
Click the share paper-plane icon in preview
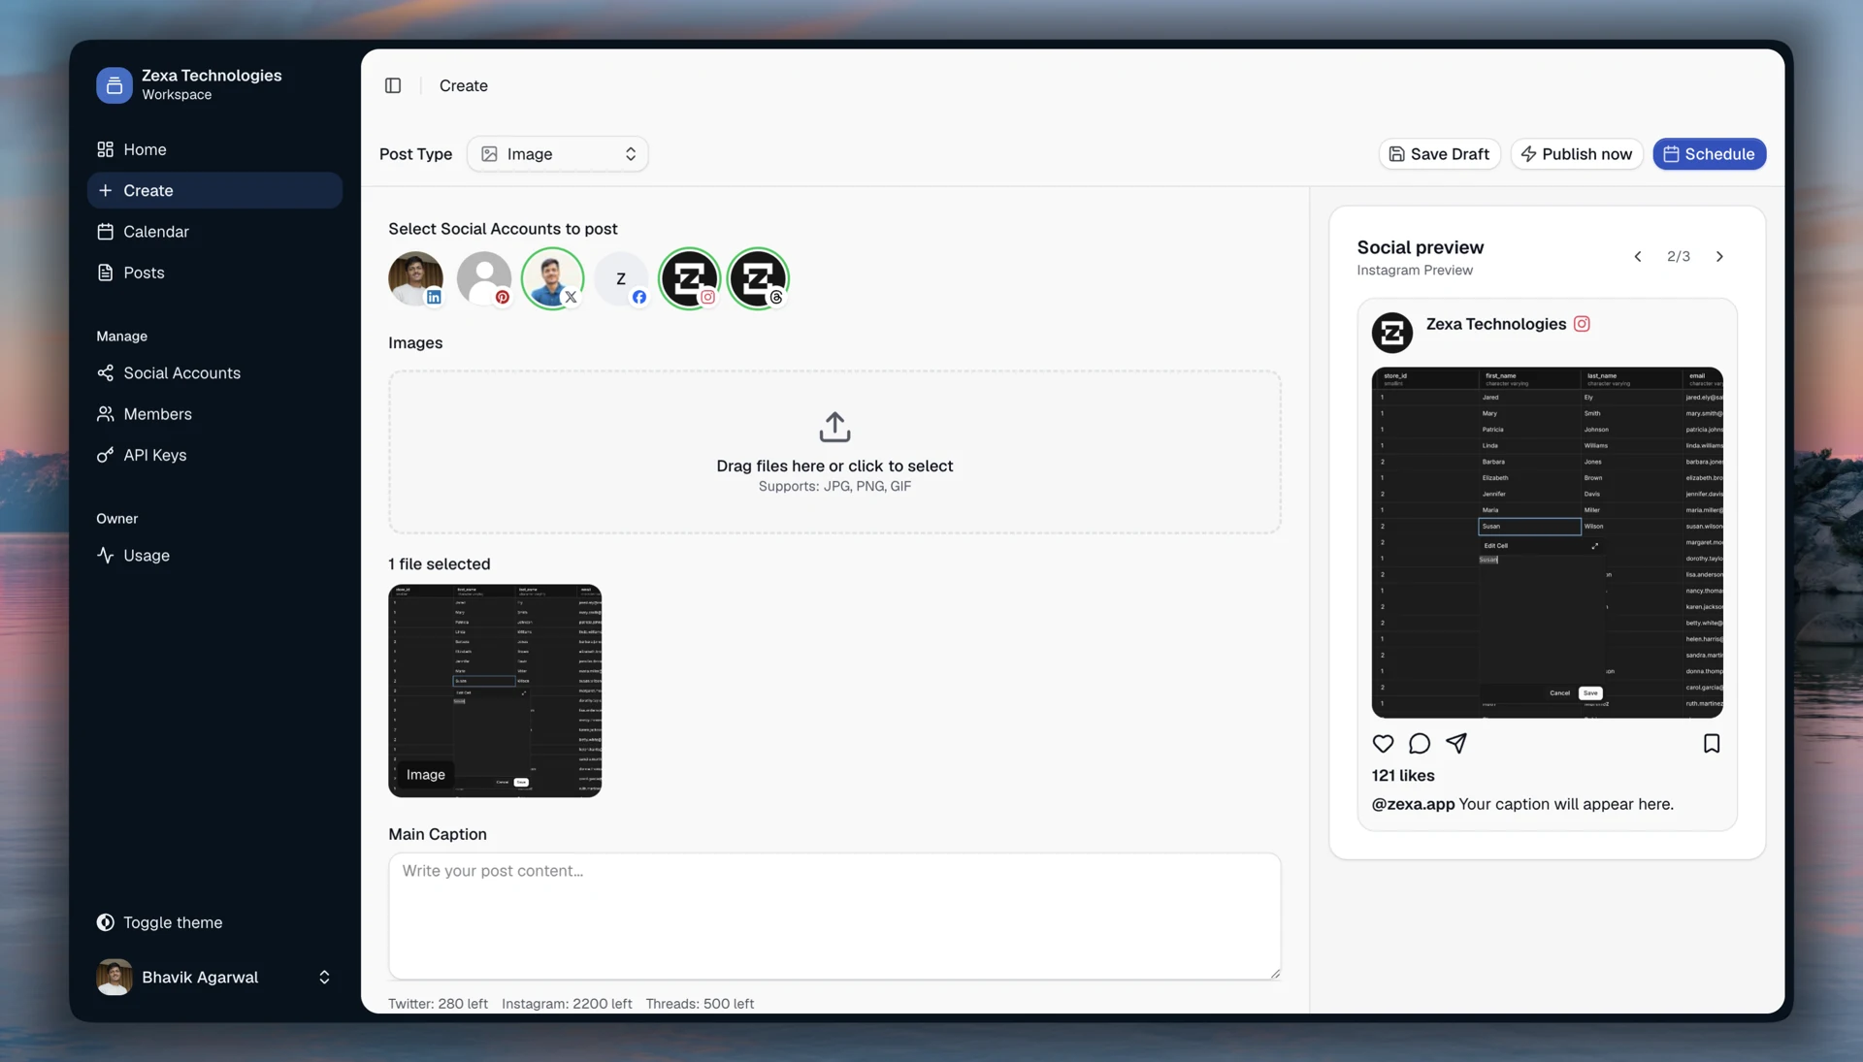[1456, 743]
